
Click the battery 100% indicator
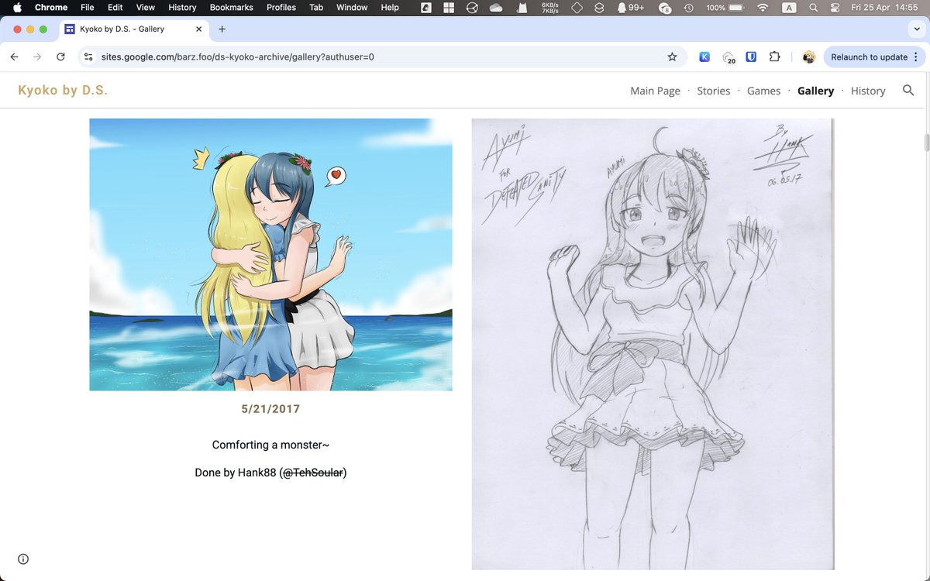click(725, 7)
